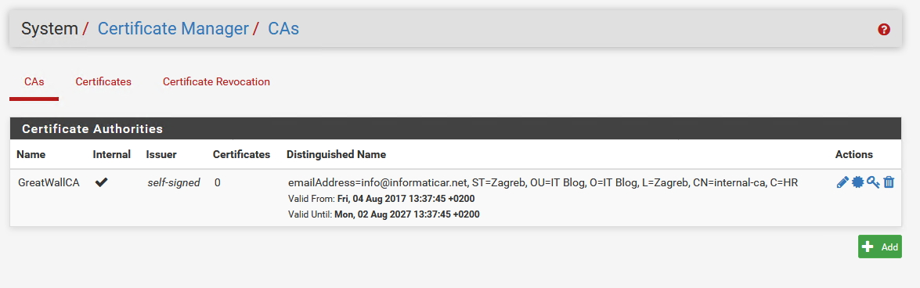This screenshot has width=920, height=288.
Task: Open the Certificate Revocation tab
Action: (x=217, y=81)
